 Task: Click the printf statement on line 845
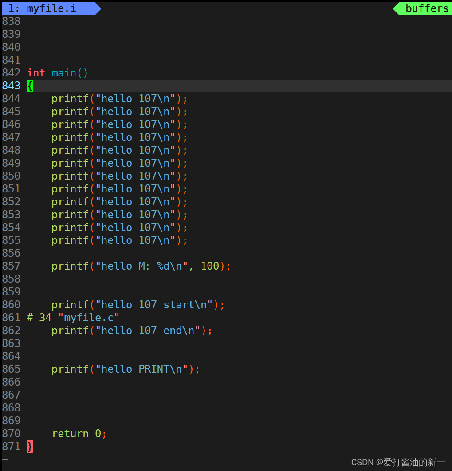pos(119,112)
